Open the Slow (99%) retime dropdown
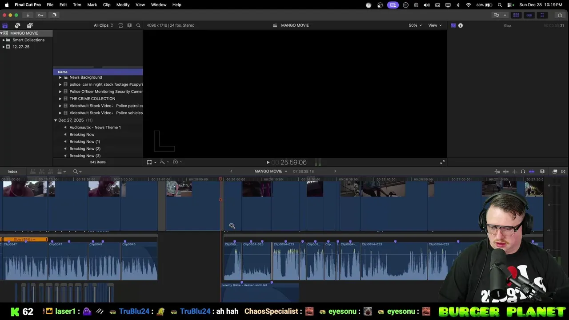 (x=24, y=240)
